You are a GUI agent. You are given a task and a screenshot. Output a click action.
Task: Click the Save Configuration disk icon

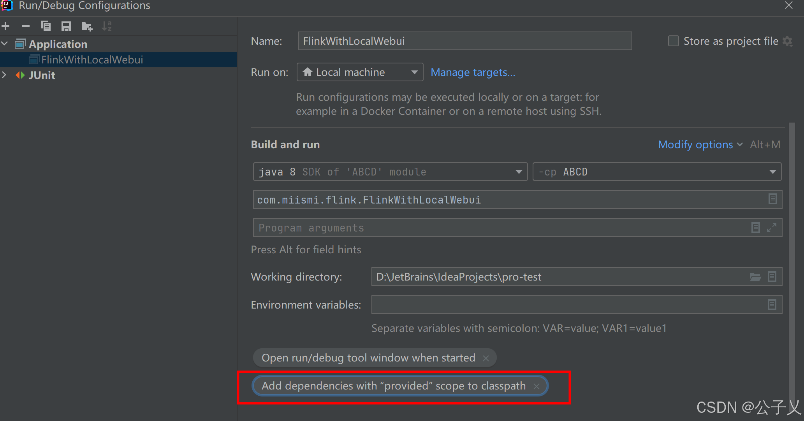click(66, 26)
